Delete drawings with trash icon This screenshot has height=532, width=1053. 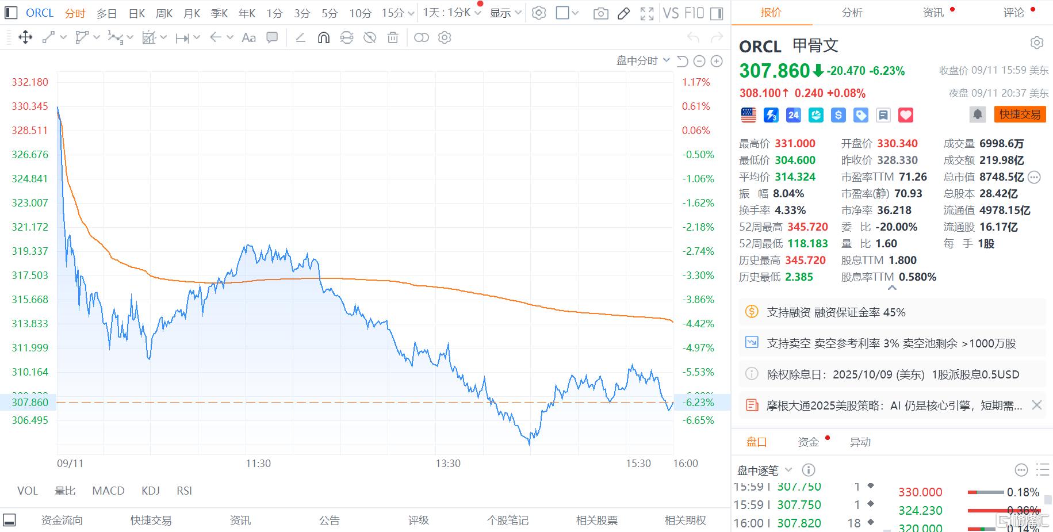coord(393,38)
